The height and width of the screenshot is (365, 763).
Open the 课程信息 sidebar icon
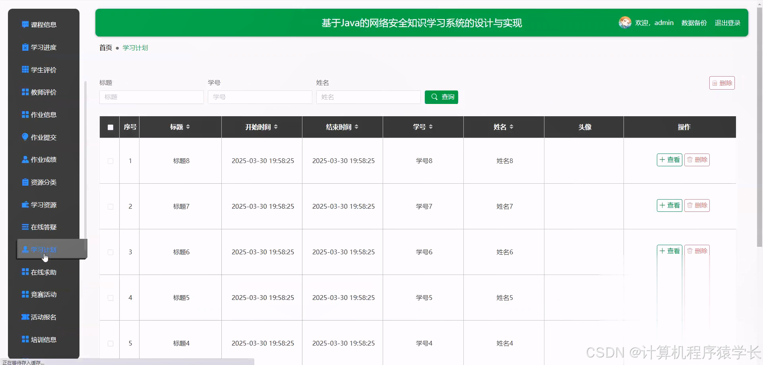click(25, 24)
